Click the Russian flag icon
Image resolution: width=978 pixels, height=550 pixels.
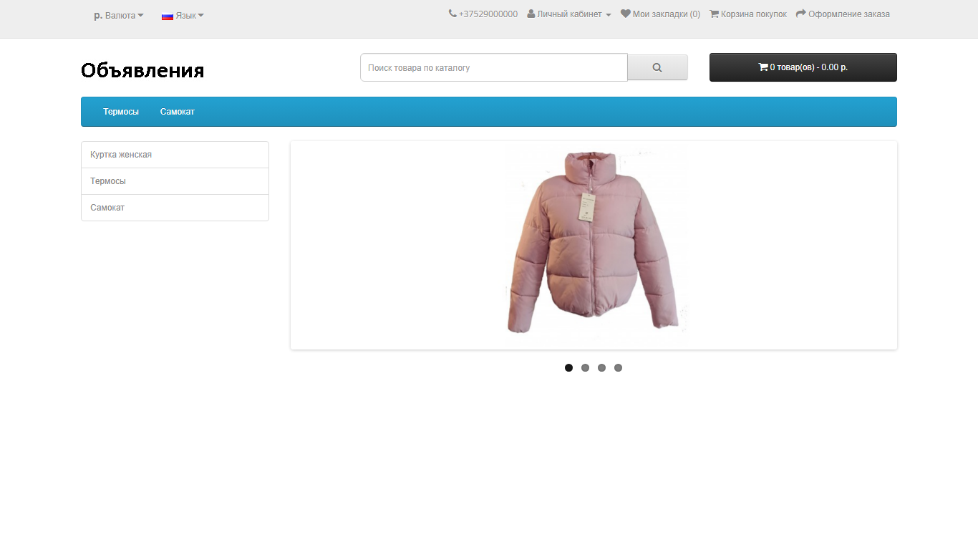[x=168, y=16]
